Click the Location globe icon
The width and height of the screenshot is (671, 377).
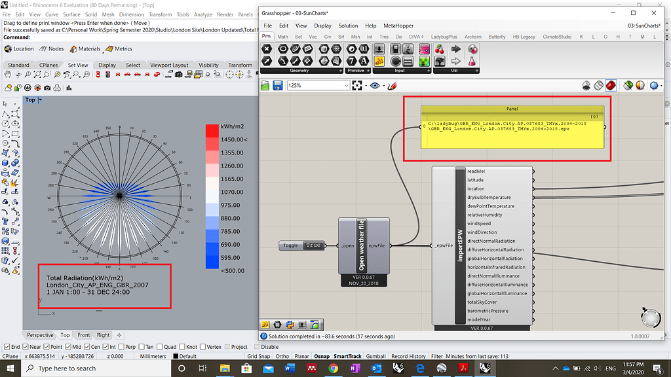[8, 49]
